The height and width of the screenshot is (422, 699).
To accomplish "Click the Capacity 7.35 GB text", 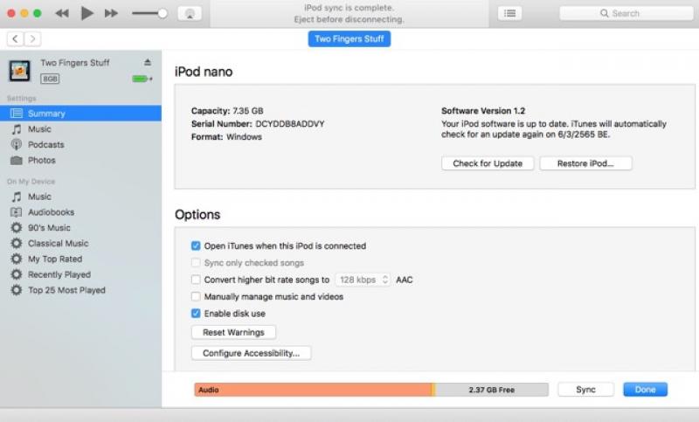I will tap(227, 110).
